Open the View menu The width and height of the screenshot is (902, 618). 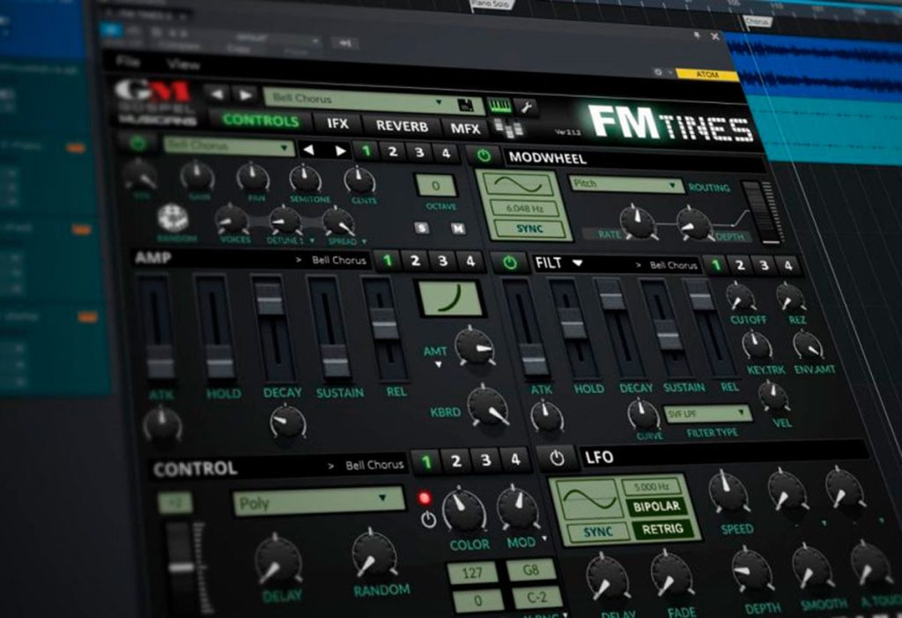[182, 64]
